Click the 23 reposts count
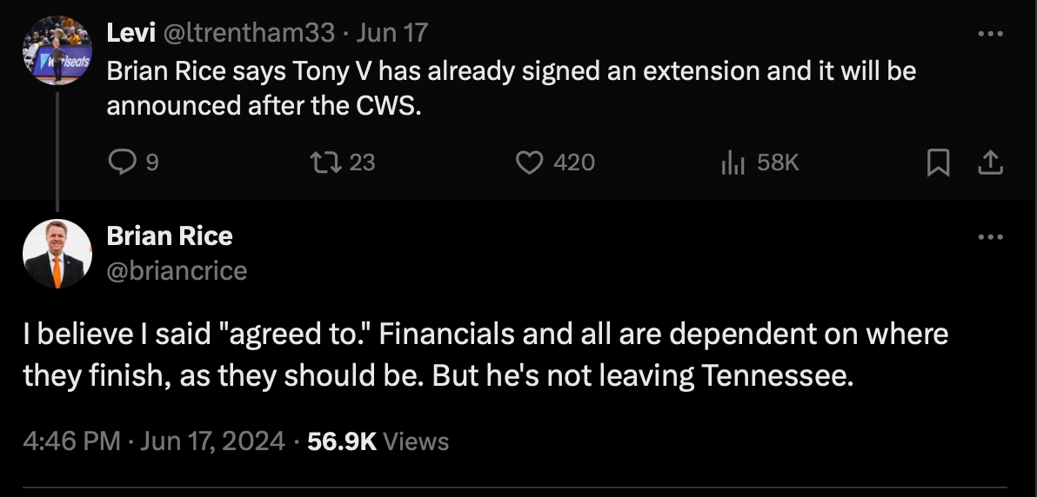The width and height of the screenshot is (1037, 497). [362, 162]
